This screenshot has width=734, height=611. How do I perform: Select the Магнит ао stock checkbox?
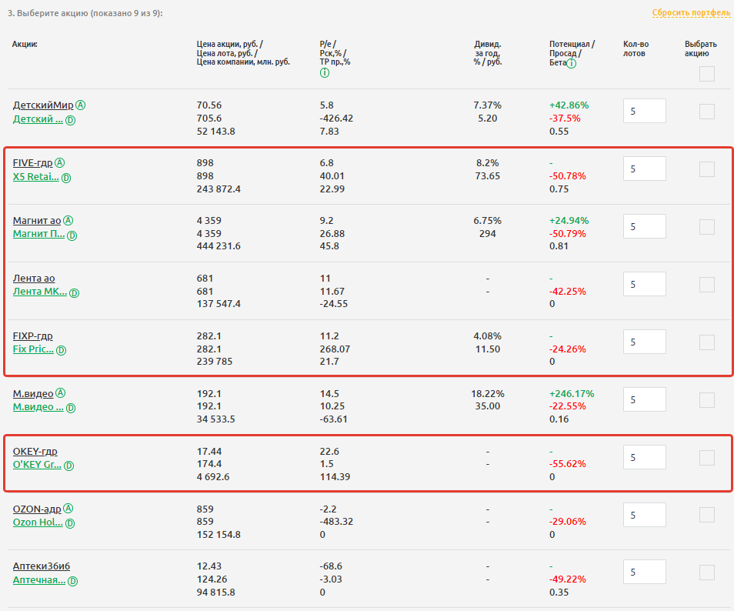click(706, 227)
